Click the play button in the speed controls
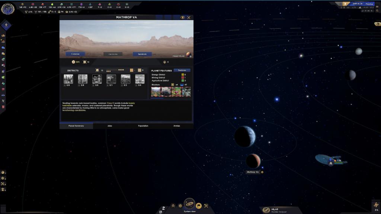Screen dimensions: 381x214 coord(345,4)
